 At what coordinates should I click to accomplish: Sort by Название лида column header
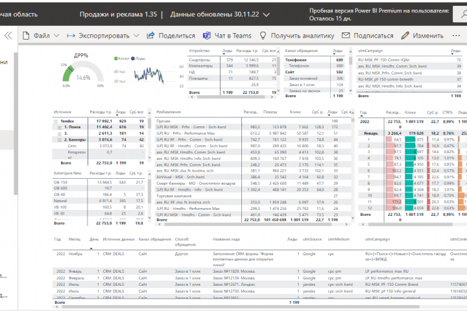(x=226, y=239)
